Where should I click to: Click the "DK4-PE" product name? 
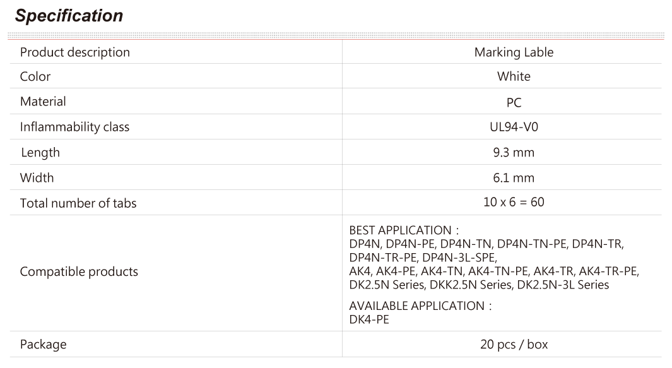click(x=369, y=319)
